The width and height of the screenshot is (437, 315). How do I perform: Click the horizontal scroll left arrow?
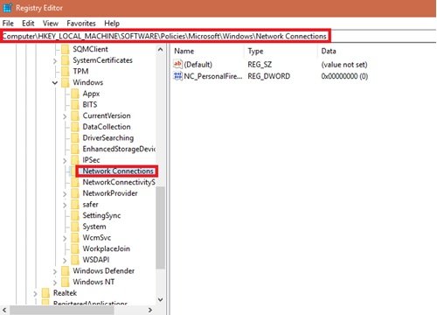click(x=4, y=310)
